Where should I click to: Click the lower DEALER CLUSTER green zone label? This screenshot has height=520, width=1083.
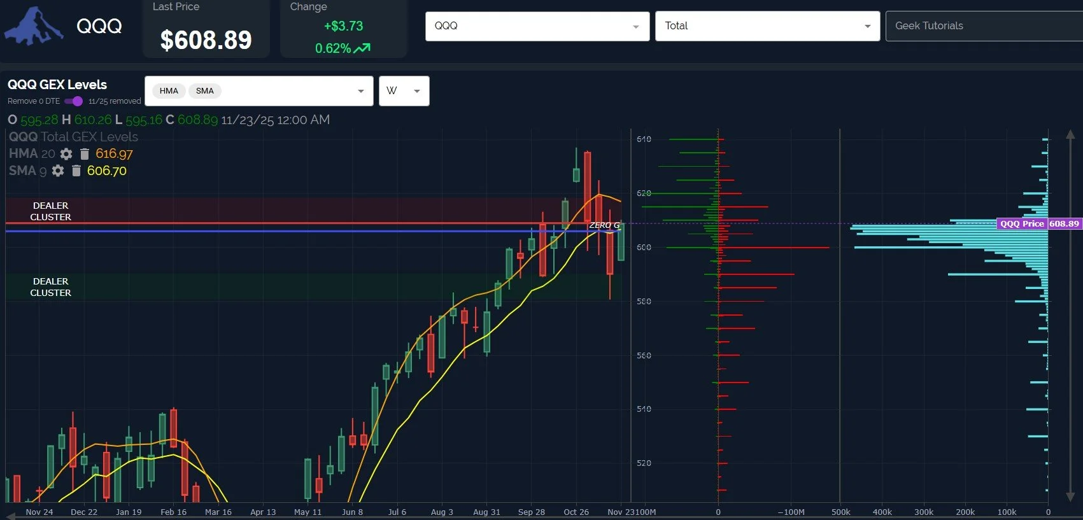pyautogui.click(x=51, y=287)
